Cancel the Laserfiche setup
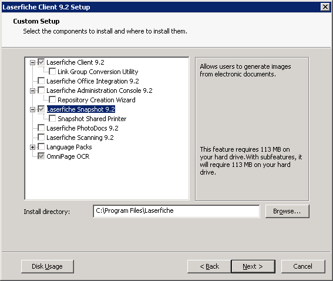The height and width of the screenshot is (281, 333). [x=303, y=266]
